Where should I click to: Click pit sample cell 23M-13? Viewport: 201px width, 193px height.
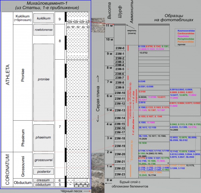click(x=120, y=111)
